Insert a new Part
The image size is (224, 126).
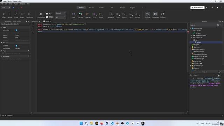click(74, 15)
